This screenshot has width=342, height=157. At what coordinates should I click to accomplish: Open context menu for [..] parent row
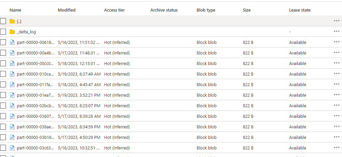tap(337, 21)
